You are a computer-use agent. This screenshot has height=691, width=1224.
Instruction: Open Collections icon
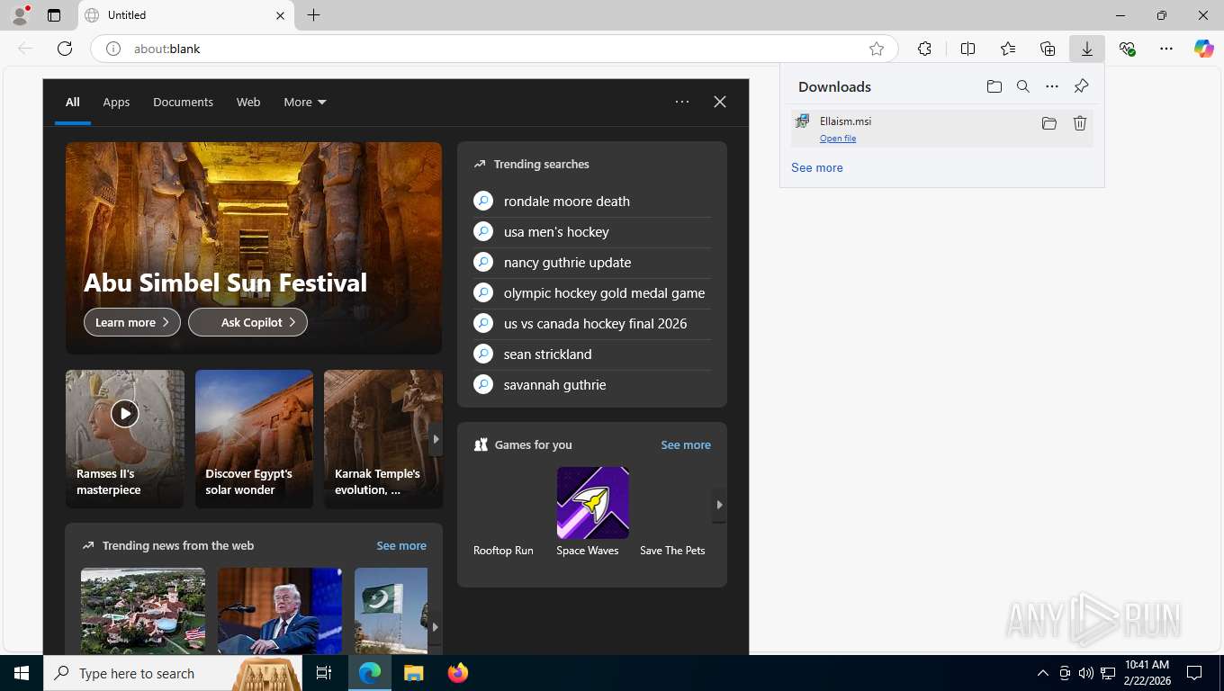tap(1048, 49)
